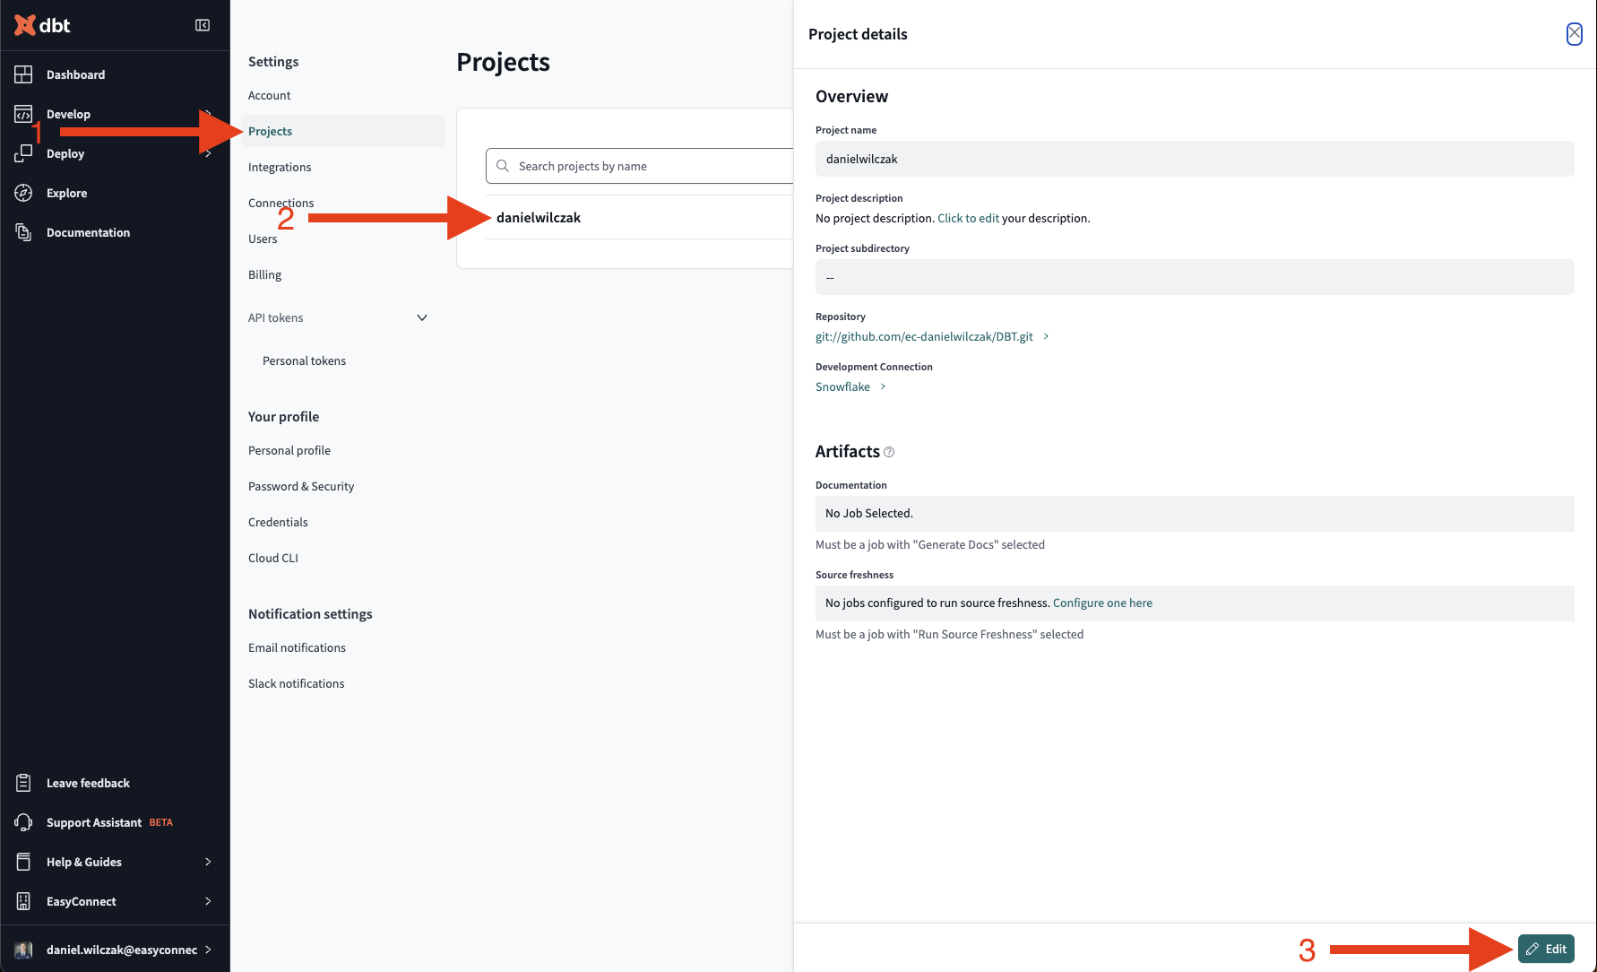Click the 'Click to edit' description link
1597x972 pixels.
tap(968, 218)
